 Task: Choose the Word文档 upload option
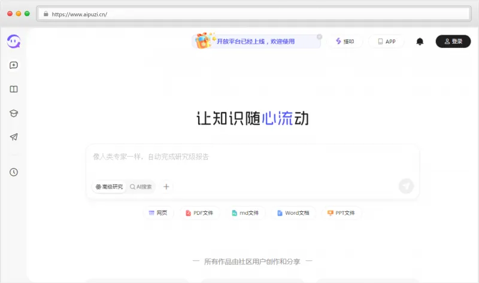click(x=293, y=213)
